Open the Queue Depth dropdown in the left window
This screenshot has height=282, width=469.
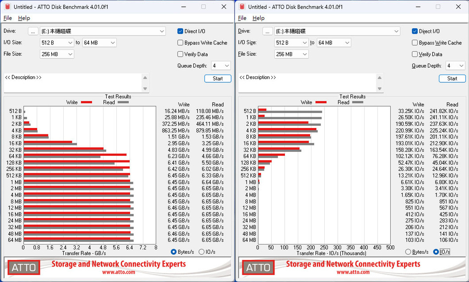point(221,66)
